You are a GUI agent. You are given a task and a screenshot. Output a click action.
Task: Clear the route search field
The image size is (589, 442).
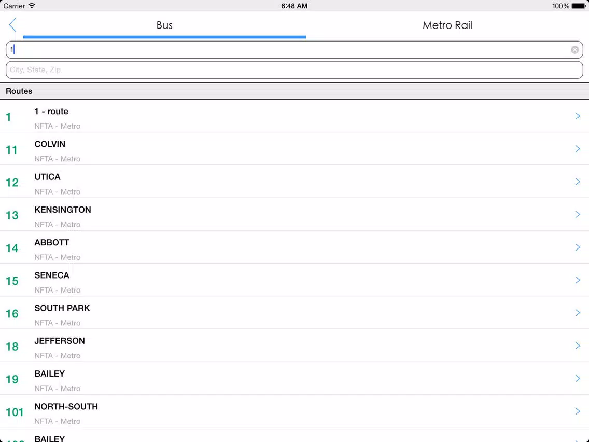[x=574, y=50]
